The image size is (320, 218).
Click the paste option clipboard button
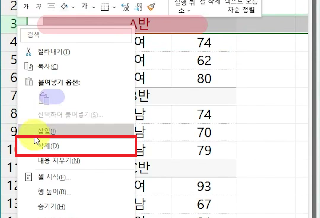coord(44,98)
